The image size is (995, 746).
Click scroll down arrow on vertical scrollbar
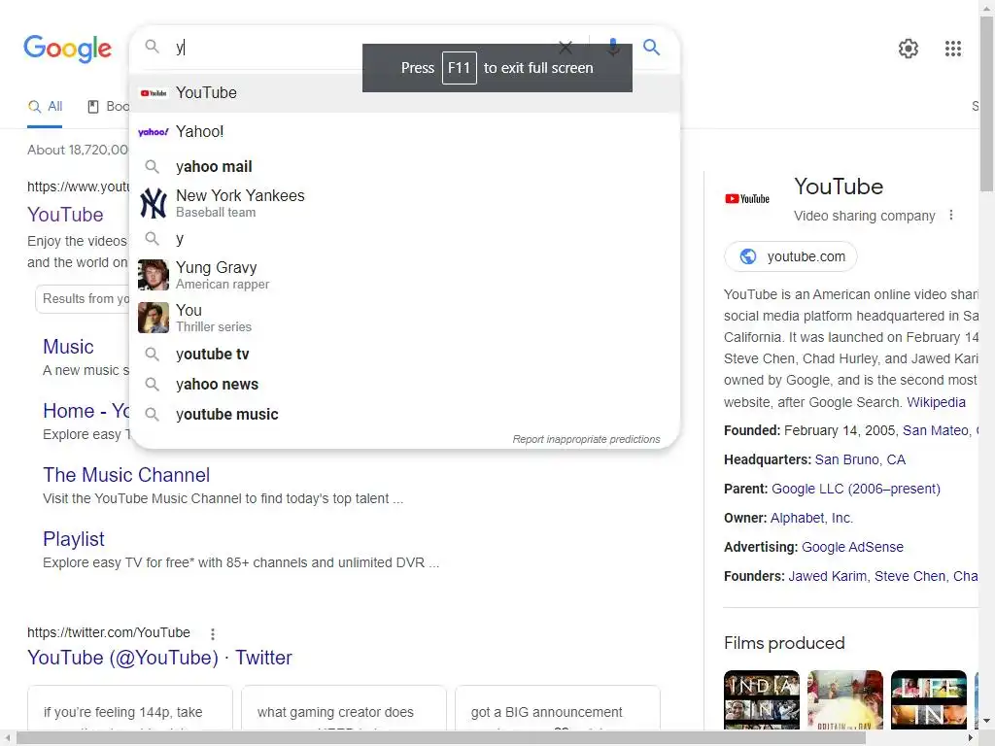pos(987,722)
